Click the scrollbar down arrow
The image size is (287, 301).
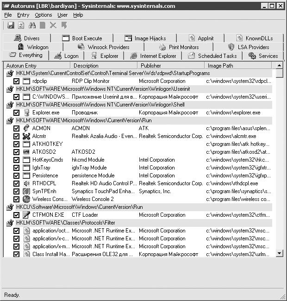click(279, 253)
